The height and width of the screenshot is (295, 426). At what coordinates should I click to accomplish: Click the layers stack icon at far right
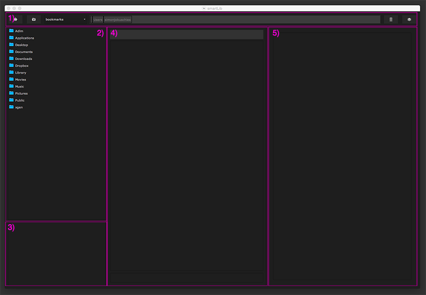(409, 20)
